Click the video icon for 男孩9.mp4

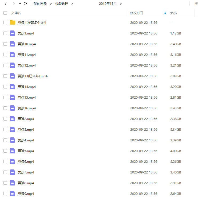pos(13,194)
